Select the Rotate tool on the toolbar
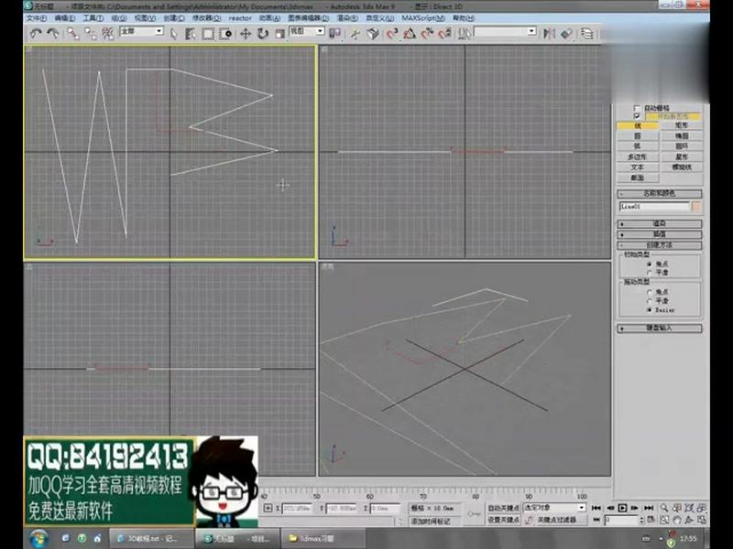The width and height of the screenshot is (733, 549). (x=262, y=33)
